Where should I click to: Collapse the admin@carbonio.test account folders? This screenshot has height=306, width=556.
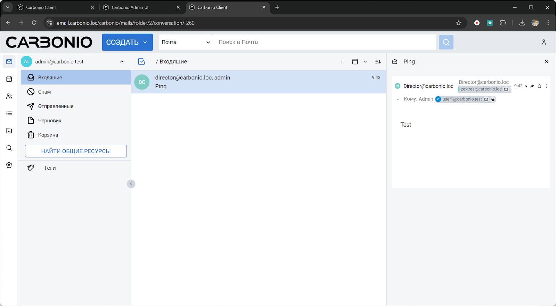tap(122, 62)
